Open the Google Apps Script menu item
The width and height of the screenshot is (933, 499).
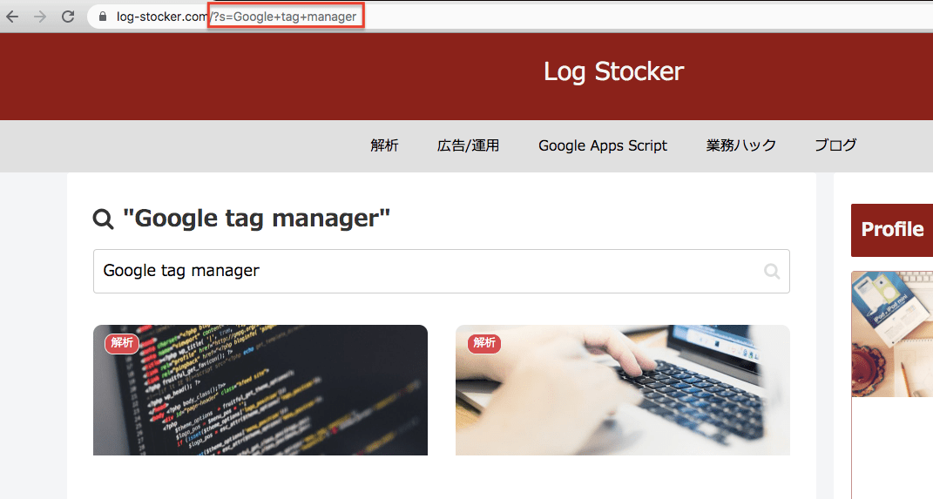tap(603, 145)
